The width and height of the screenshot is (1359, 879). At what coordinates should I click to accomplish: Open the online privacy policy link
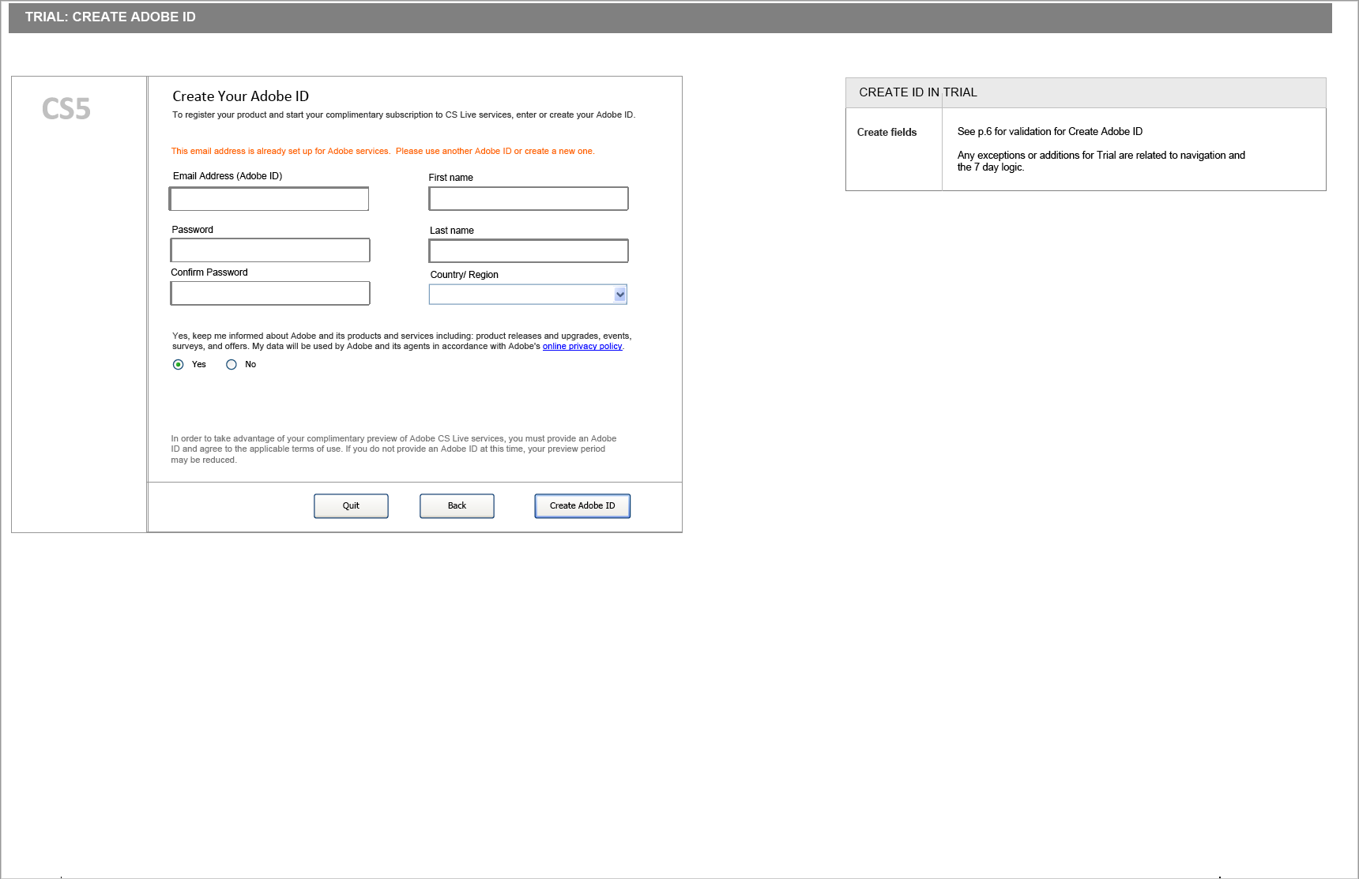click(582, 347)
